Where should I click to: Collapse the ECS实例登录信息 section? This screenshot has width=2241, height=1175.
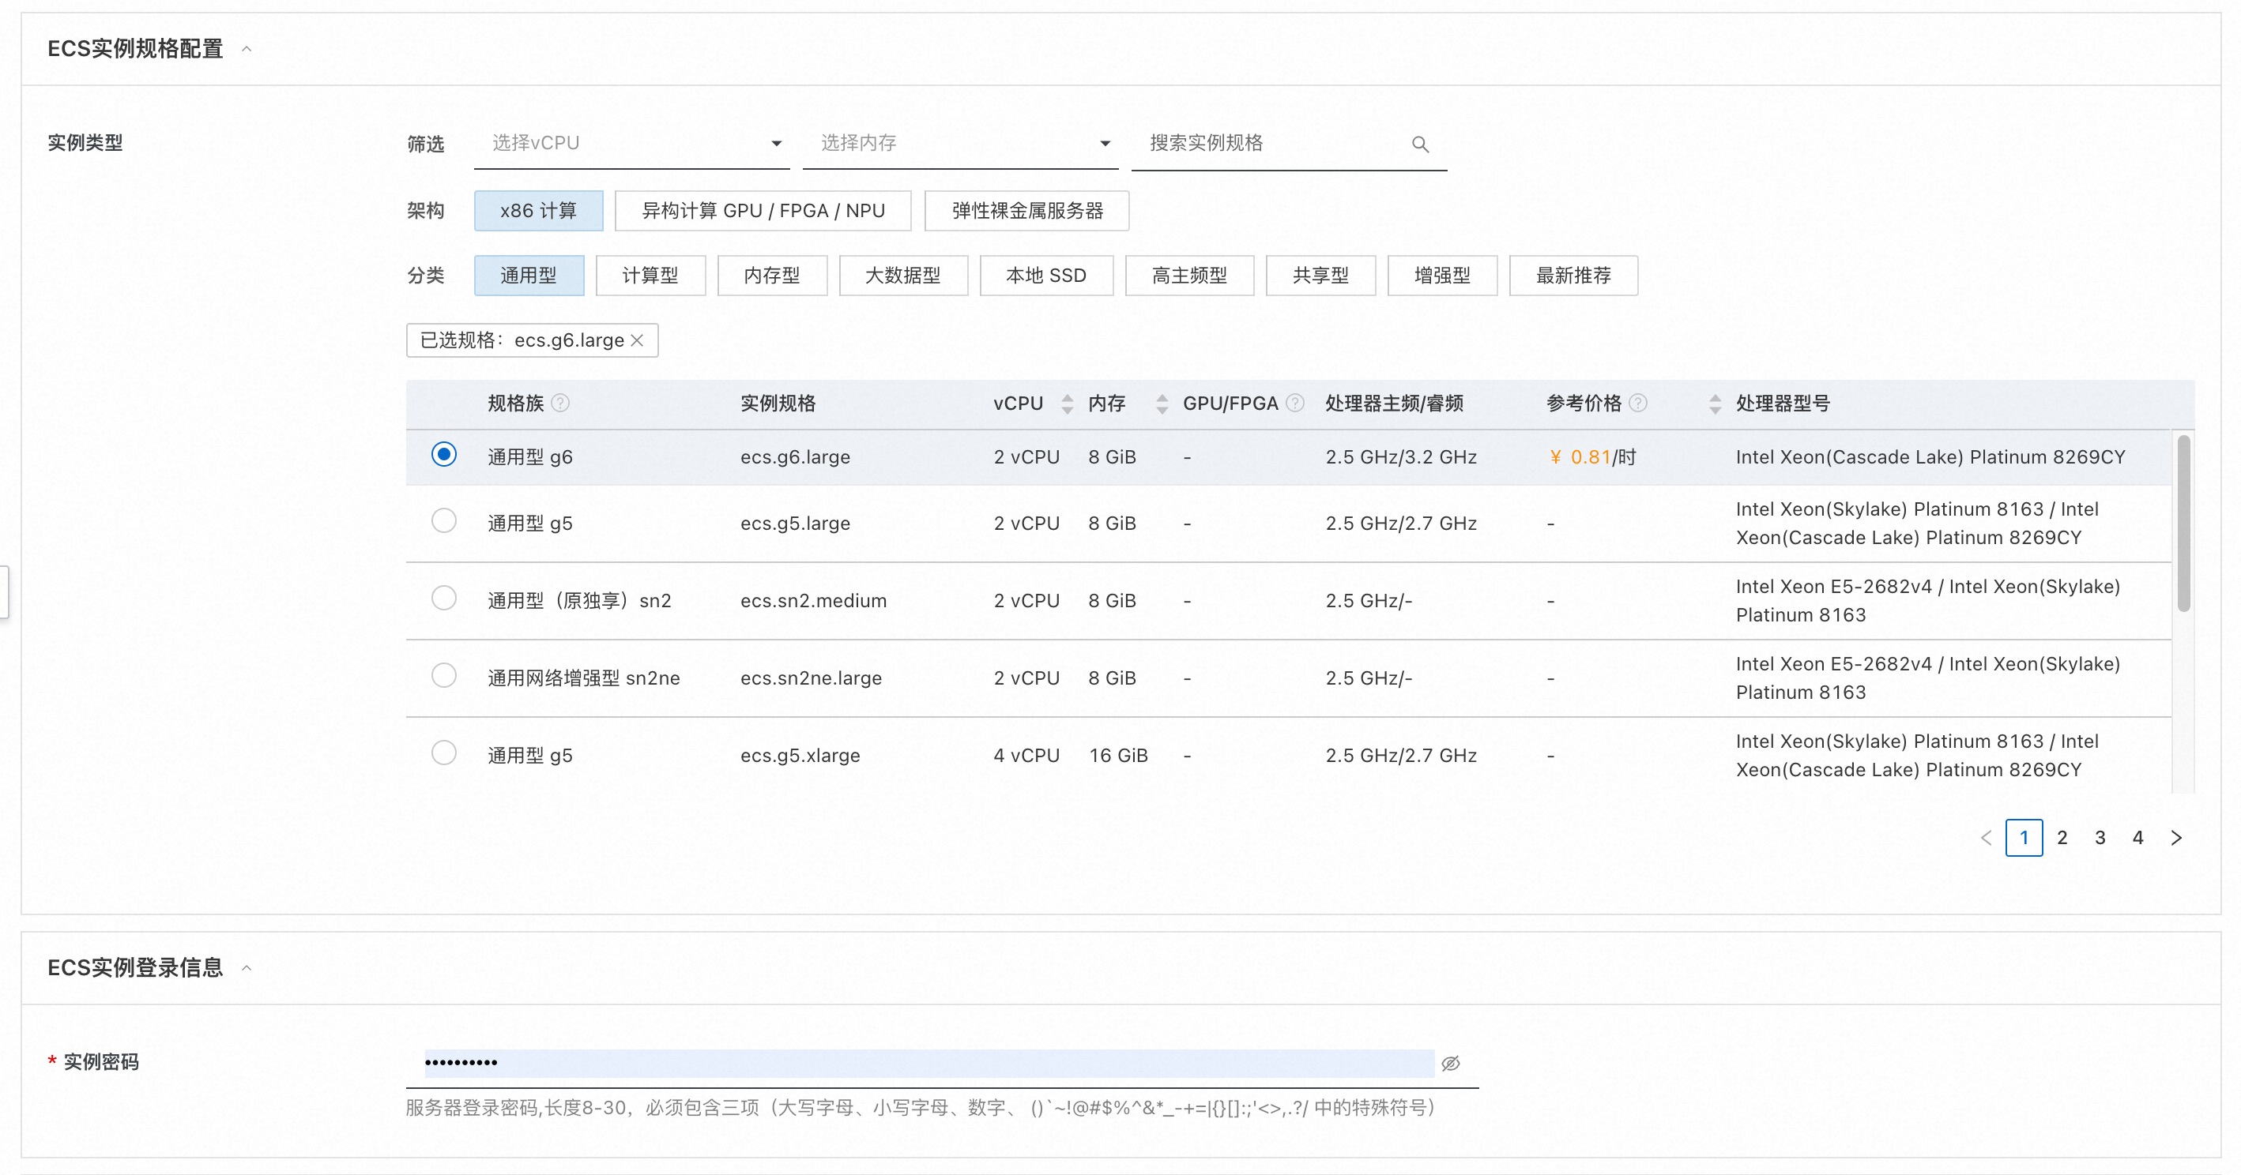247,967
